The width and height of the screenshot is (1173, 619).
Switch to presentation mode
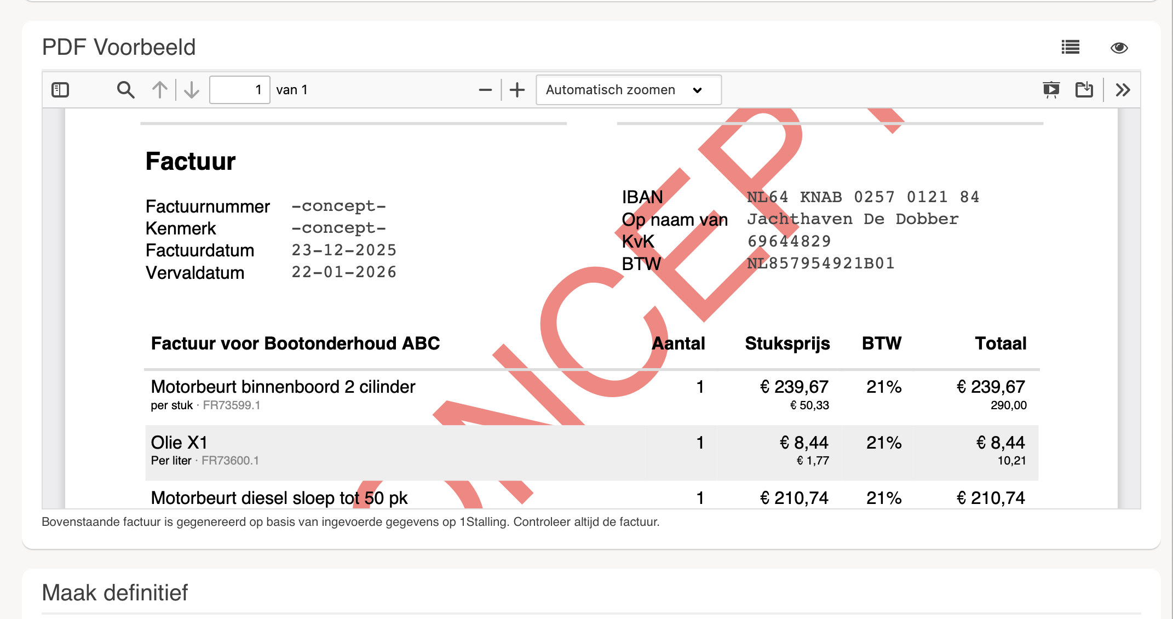1051,90
